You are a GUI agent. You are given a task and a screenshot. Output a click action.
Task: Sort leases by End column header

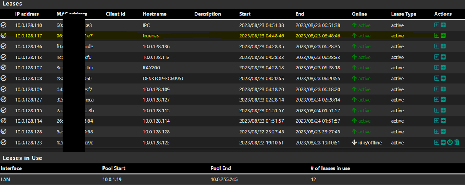click(300, 14)
